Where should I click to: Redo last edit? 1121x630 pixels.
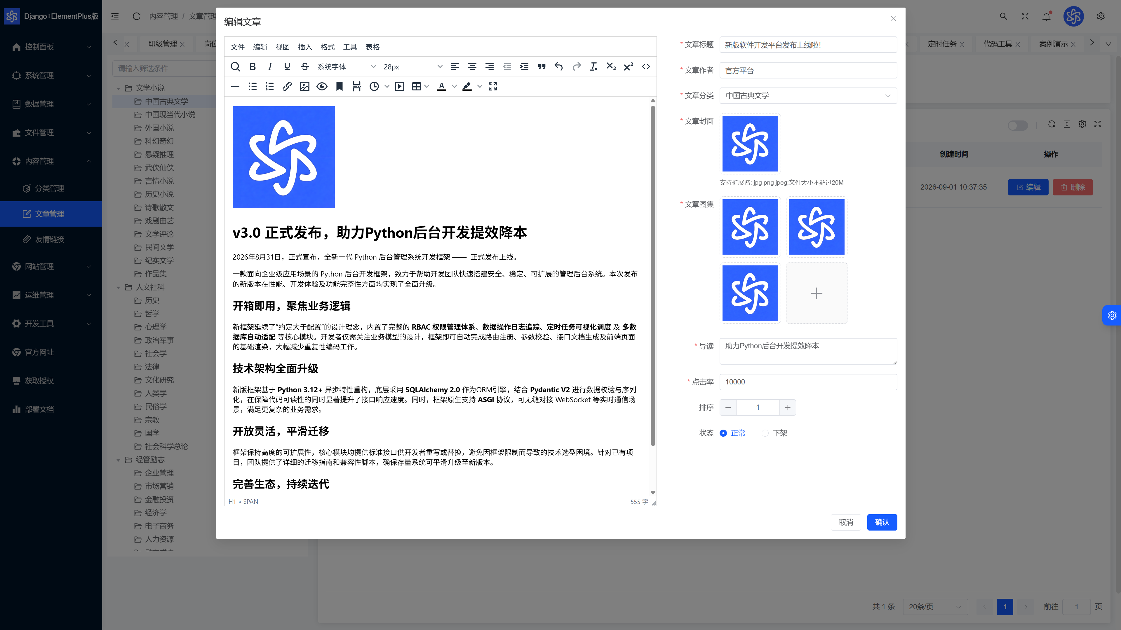point(577,66)
